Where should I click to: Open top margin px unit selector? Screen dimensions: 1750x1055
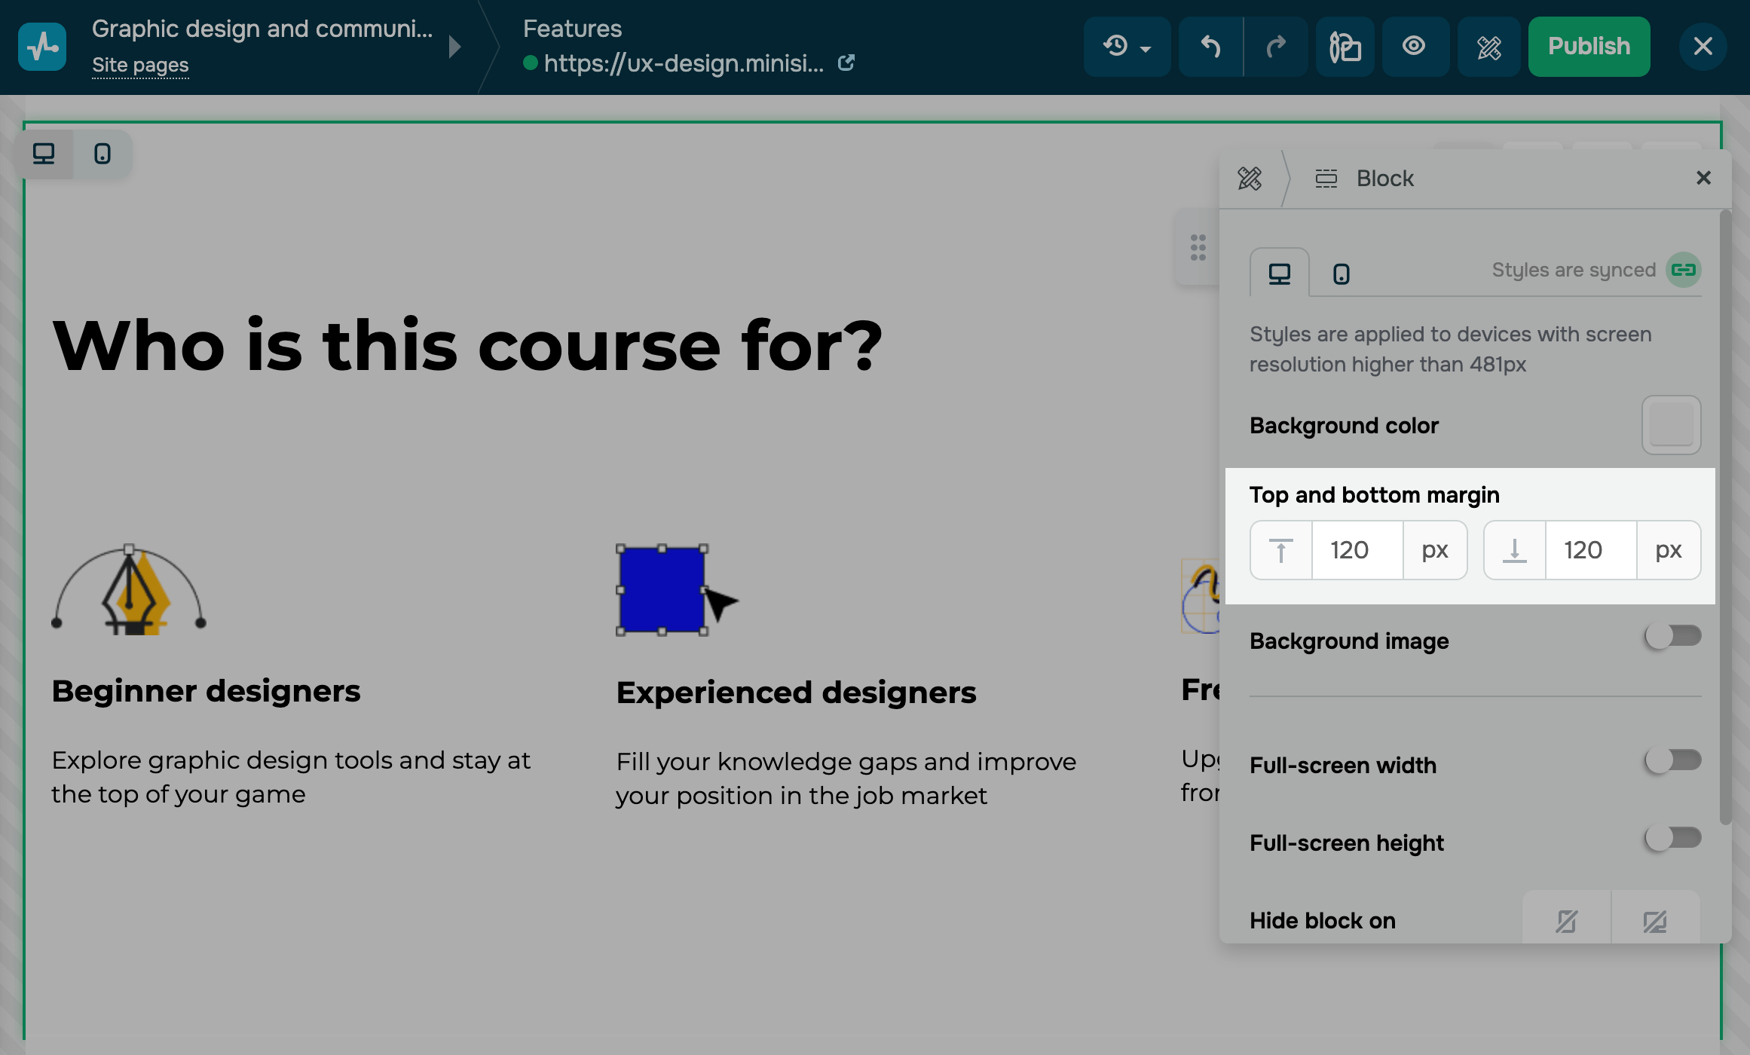click(1434, 550)
